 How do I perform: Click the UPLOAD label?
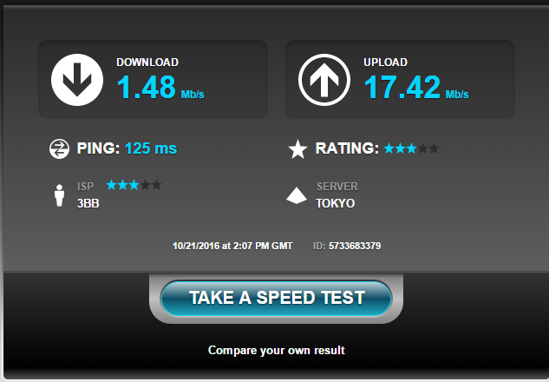click(385, 62)
